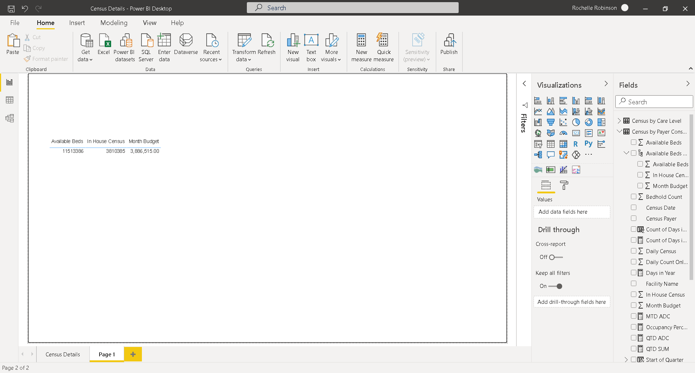Click the Save icon in title bar
The height and width of the screenshot is (373, 695).
[x=11, y=8]
